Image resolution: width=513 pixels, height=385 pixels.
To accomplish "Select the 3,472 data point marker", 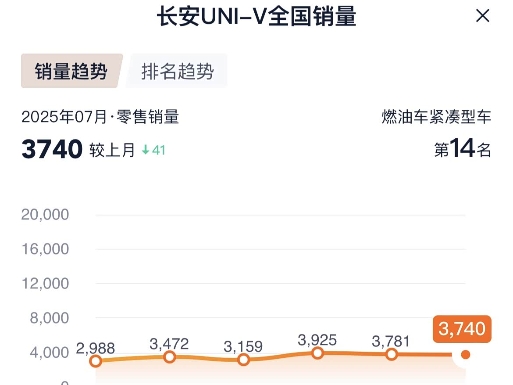I will 170,357.
